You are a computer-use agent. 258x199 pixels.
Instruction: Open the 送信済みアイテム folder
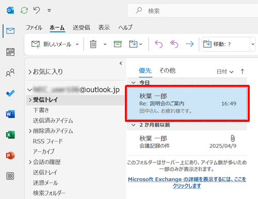tap(53, 121)
